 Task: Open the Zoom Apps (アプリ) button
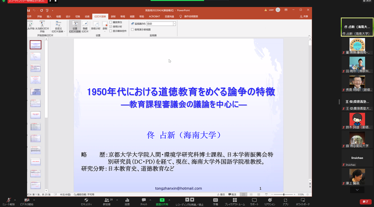285,202
